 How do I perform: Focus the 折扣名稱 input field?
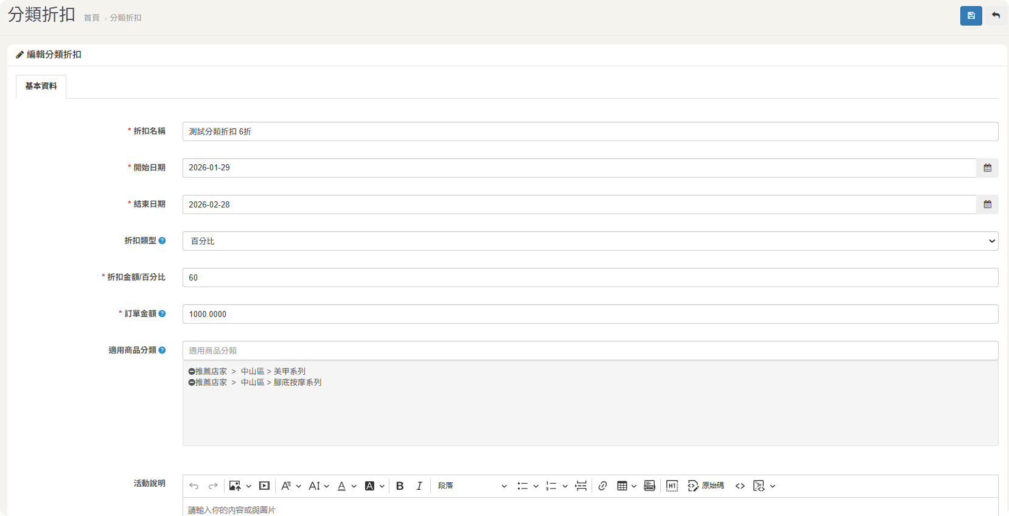(590, 131)
